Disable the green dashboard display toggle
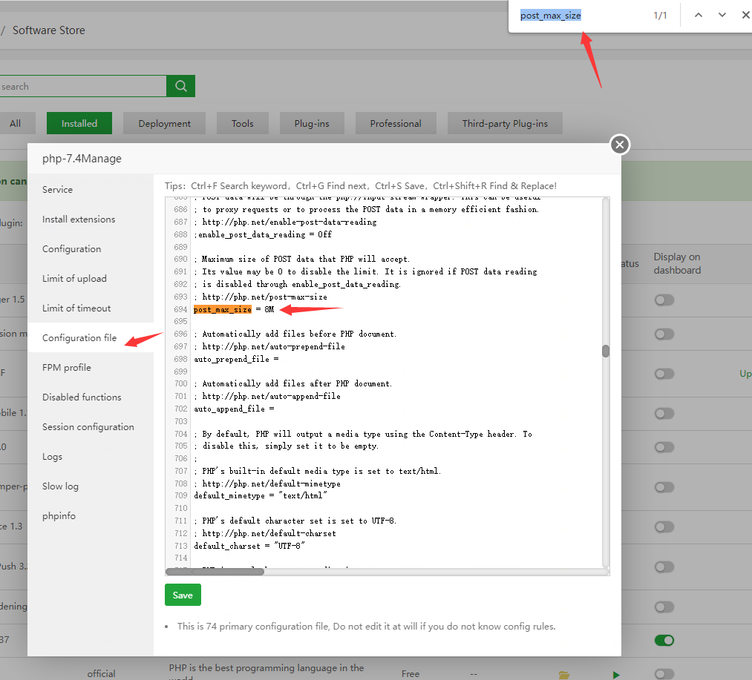The height and width of the screenshot is (680, 752). point(664,640)
